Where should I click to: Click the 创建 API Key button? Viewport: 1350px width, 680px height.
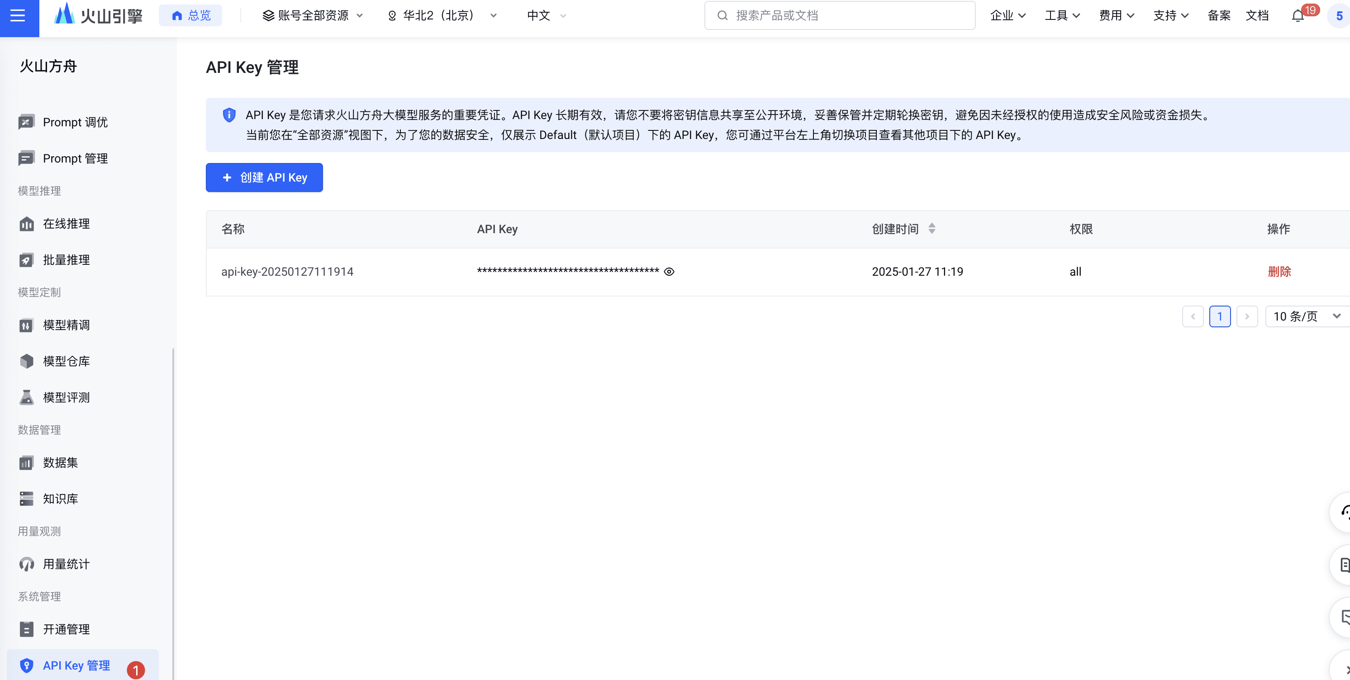pos(264,178)
